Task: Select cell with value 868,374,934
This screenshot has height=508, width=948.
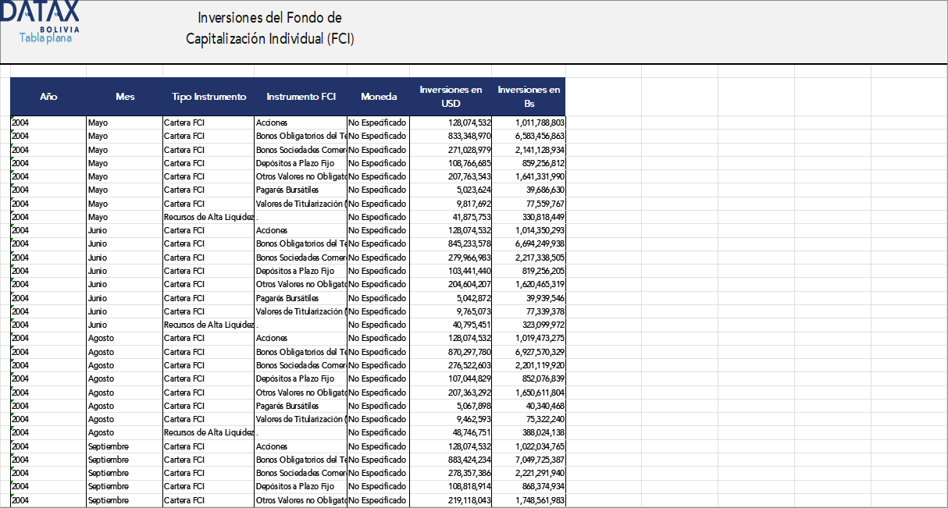Action: 529,486
